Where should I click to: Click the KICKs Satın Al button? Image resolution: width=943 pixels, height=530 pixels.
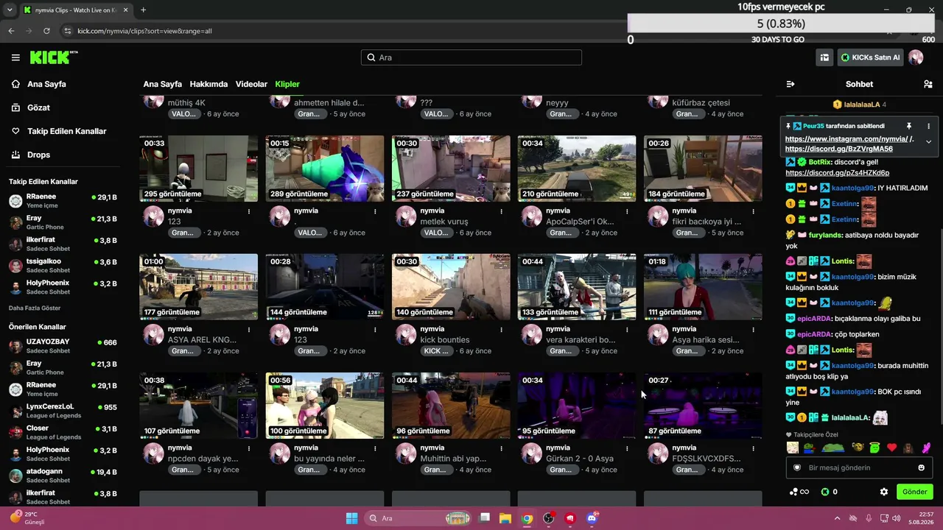pos(870,57)
